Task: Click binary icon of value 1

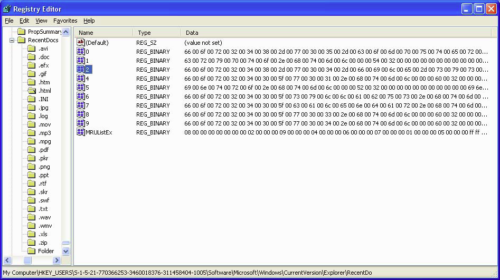Action: pyautogui.click(x=81, y=60)
